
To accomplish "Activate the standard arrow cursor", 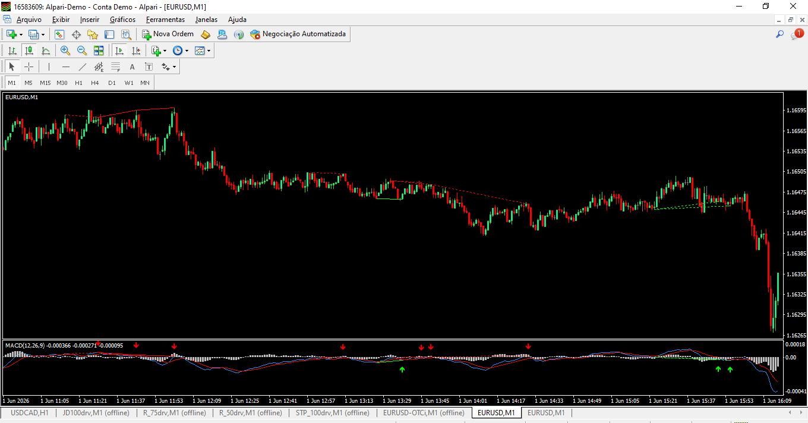I will [x=12, y=67].
